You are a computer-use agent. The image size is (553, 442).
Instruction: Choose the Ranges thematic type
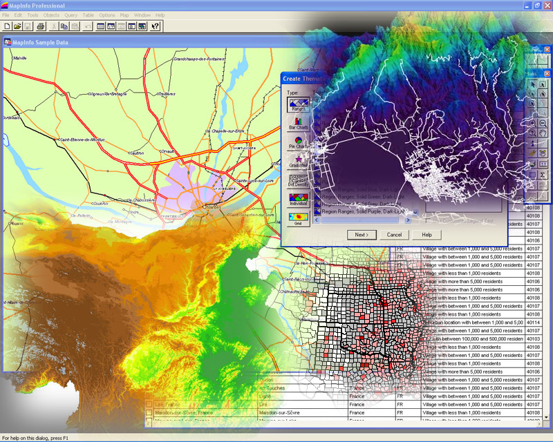pos(299,104)
